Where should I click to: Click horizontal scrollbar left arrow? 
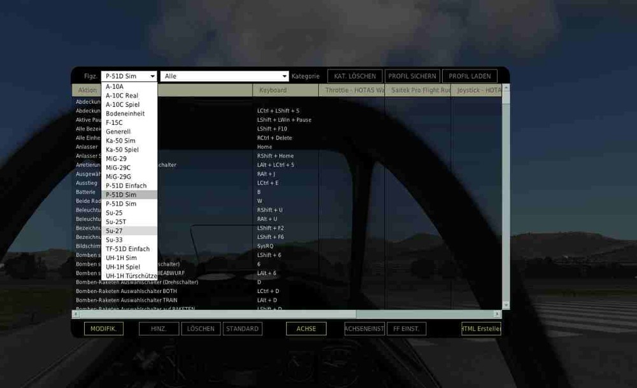coord(76,314)
